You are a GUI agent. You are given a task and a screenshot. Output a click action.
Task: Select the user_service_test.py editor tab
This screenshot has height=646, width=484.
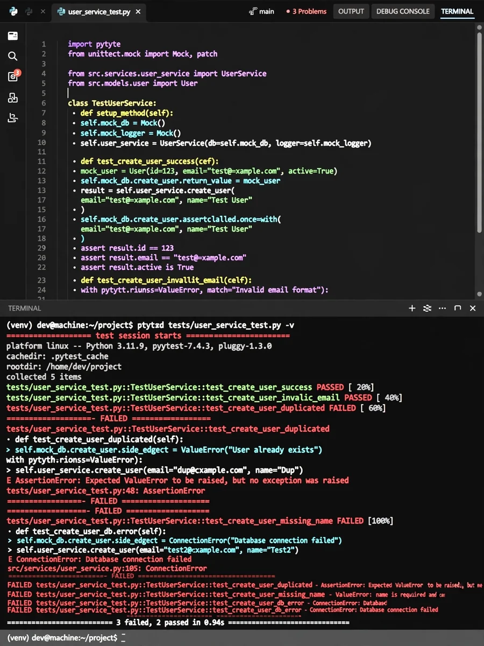[98, 11]
